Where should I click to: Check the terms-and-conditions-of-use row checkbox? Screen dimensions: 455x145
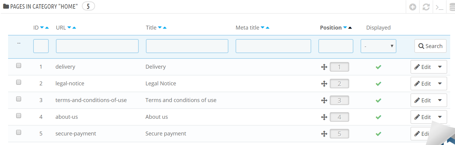point(19,99)
